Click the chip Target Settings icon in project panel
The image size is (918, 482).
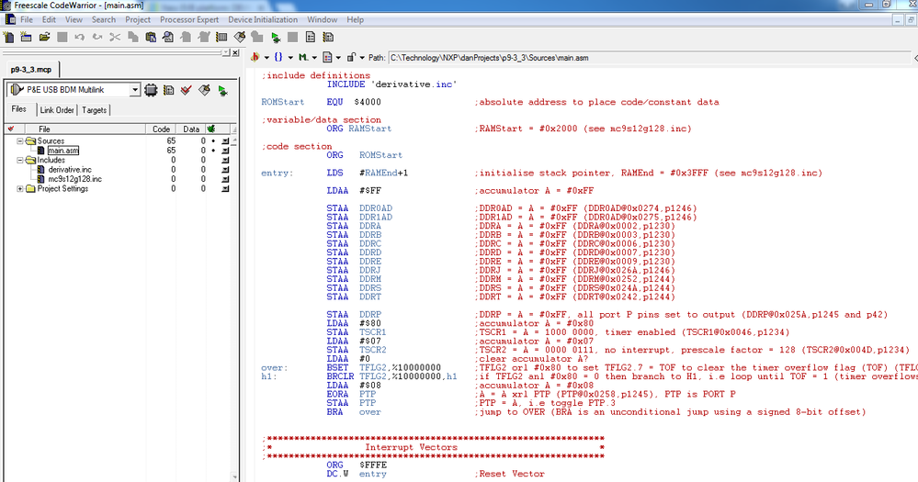(151, 90)
